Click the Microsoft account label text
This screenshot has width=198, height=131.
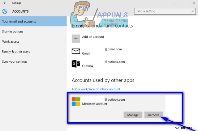[x=95, y=104]
